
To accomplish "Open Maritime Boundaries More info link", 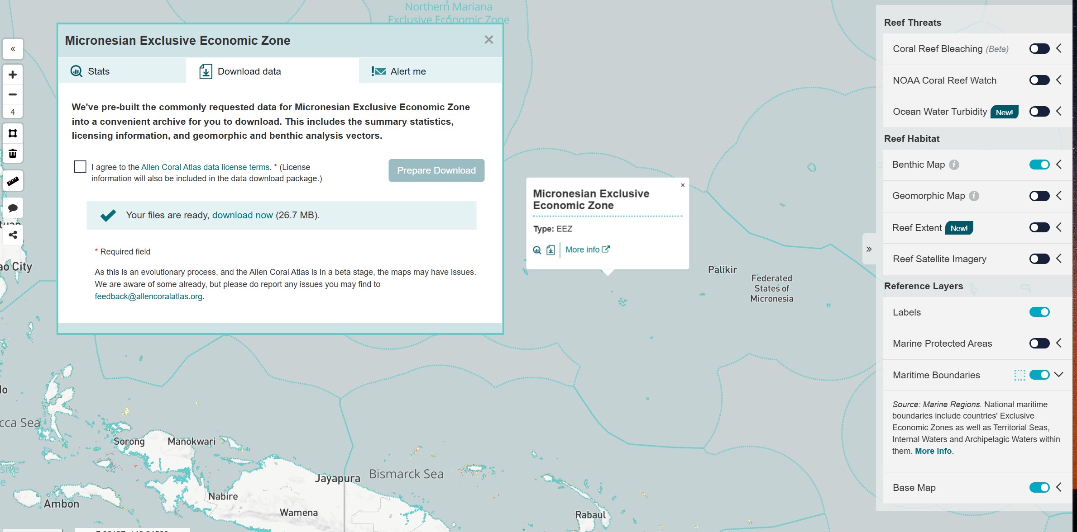I will pos(933,451).
